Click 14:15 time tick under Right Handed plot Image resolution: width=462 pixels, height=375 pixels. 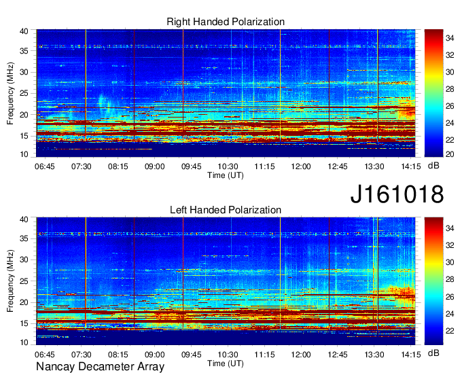click(x=411, y=166)
